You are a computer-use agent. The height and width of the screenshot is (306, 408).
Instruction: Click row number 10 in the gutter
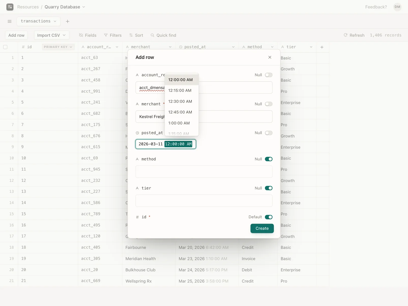(12, 158)
